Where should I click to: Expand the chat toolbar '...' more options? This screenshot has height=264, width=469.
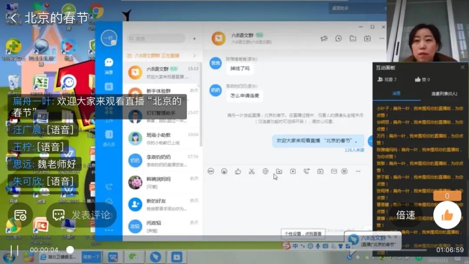coord(357,172)
